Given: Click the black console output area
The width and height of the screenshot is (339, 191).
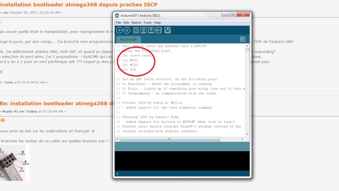Looking at the screenshot, I should coord(182,161).
